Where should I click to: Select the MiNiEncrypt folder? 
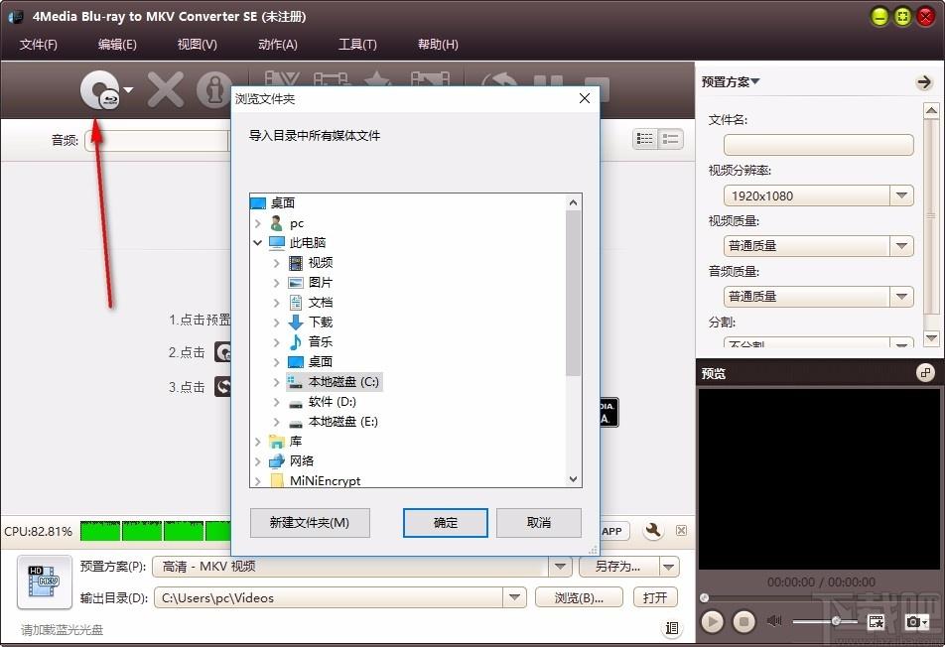pos(325,480)
